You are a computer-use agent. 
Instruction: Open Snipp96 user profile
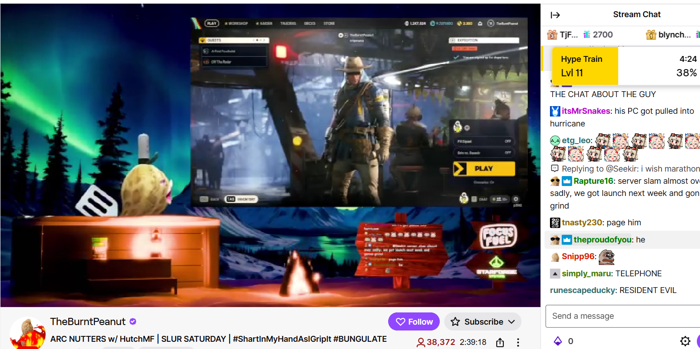pos(578,256)
